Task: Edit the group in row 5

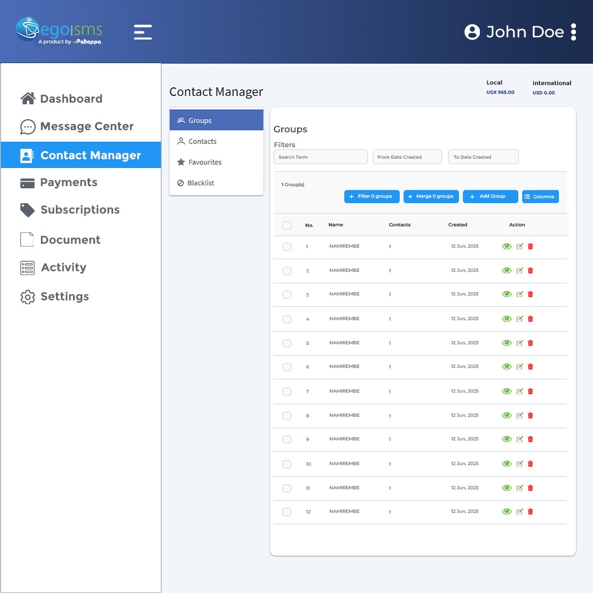Action: [519, 343]
